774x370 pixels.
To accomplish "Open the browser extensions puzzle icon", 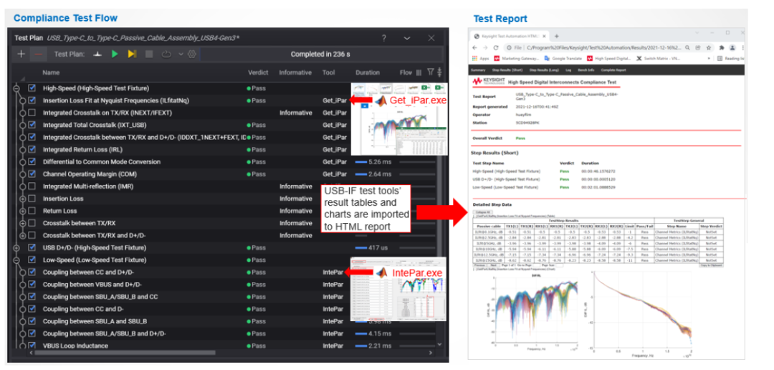I will click(721, 48).
